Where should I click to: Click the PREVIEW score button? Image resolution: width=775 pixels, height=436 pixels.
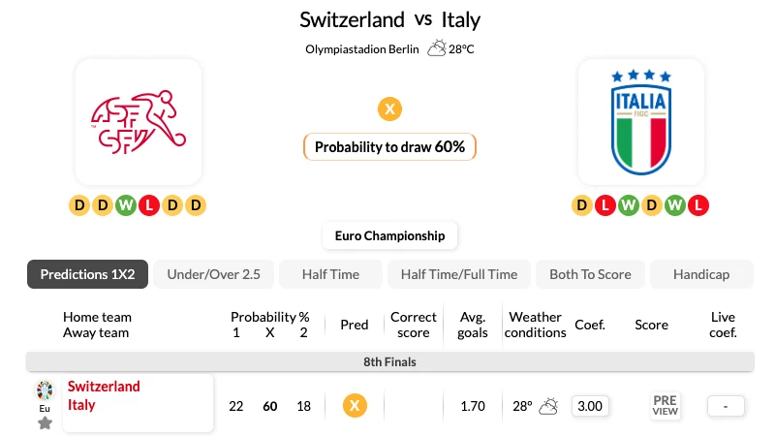click(x=665, y=406)
